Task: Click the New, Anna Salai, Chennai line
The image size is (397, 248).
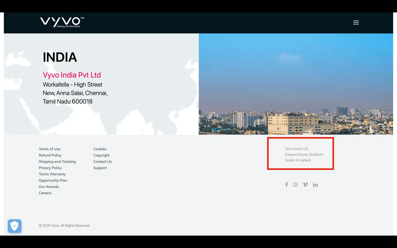Action: 75,93
